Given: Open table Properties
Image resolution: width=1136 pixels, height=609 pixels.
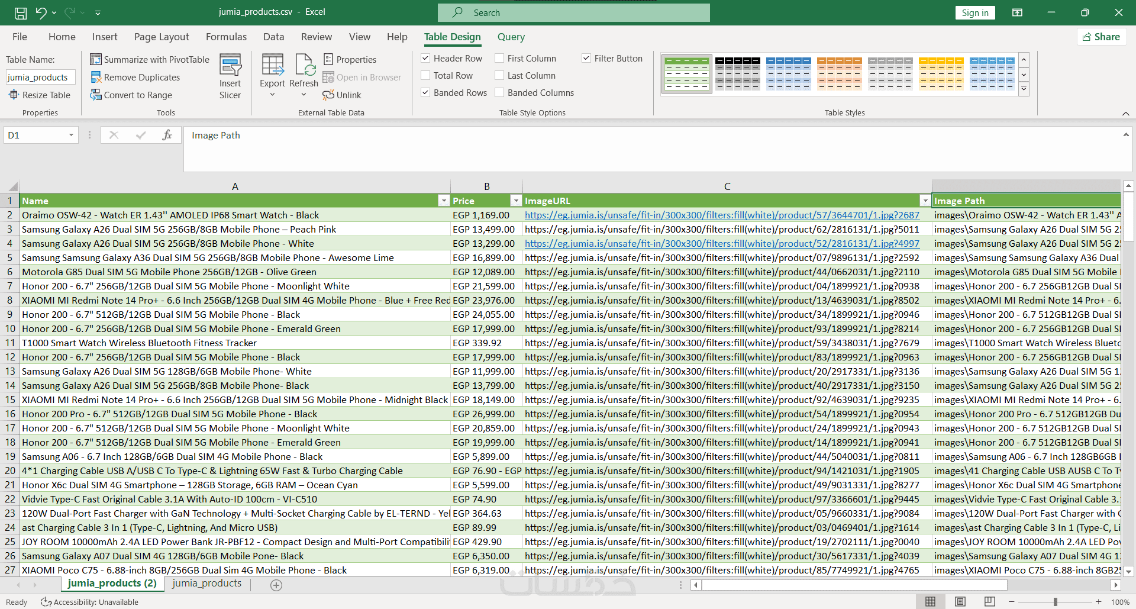Looking at the screenshot, I should coord(350,59).
